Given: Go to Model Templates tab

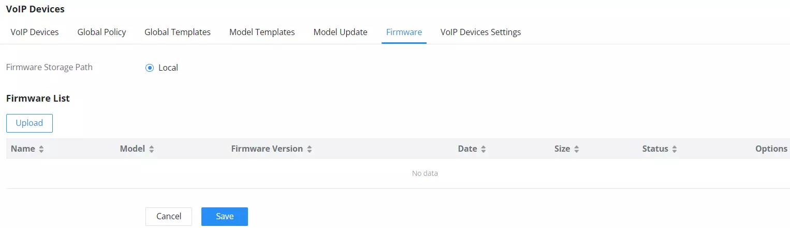Looking at the screenshot, I should coord(262,32).
